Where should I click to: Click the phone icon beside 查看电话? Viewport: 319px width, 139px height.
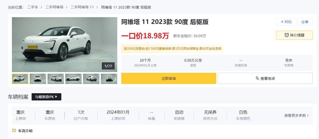257,78
